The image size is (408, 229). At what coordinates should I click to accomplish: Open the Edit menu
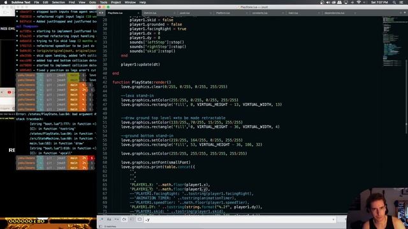pyautogui.click(x=45, y=3)
